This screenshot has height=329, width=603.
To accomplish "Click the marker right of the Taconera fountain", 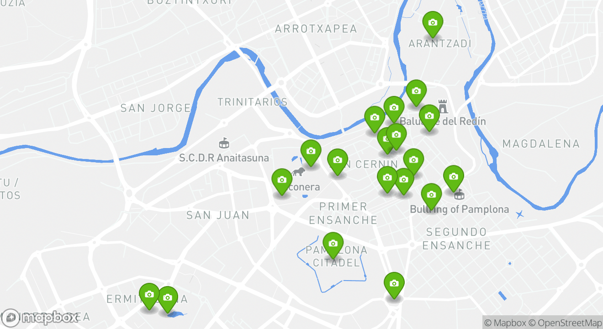I will pos(311,153).
